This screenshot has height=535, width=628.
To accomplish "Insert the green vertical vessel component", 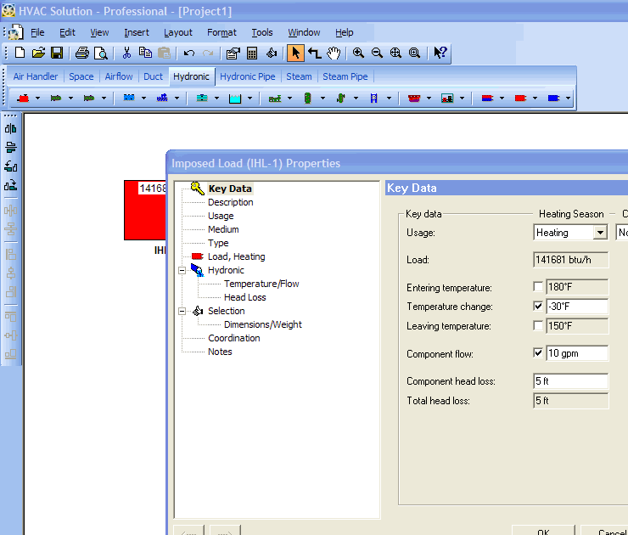I will (x=307, y=99).
